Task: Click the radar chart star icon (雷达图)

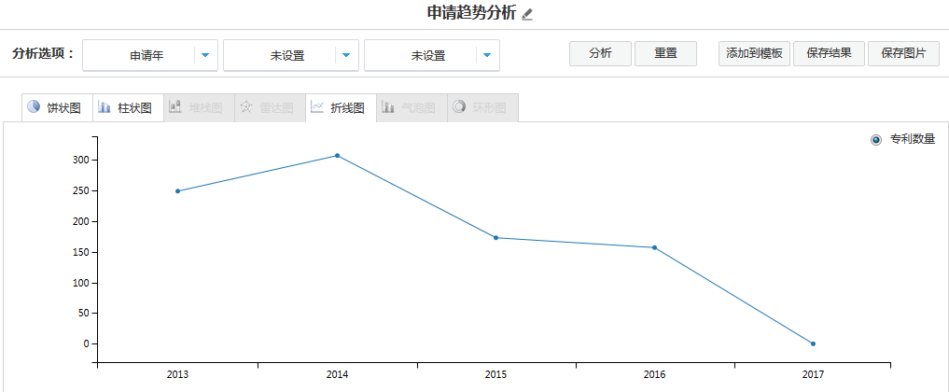Action: (246, 107)
